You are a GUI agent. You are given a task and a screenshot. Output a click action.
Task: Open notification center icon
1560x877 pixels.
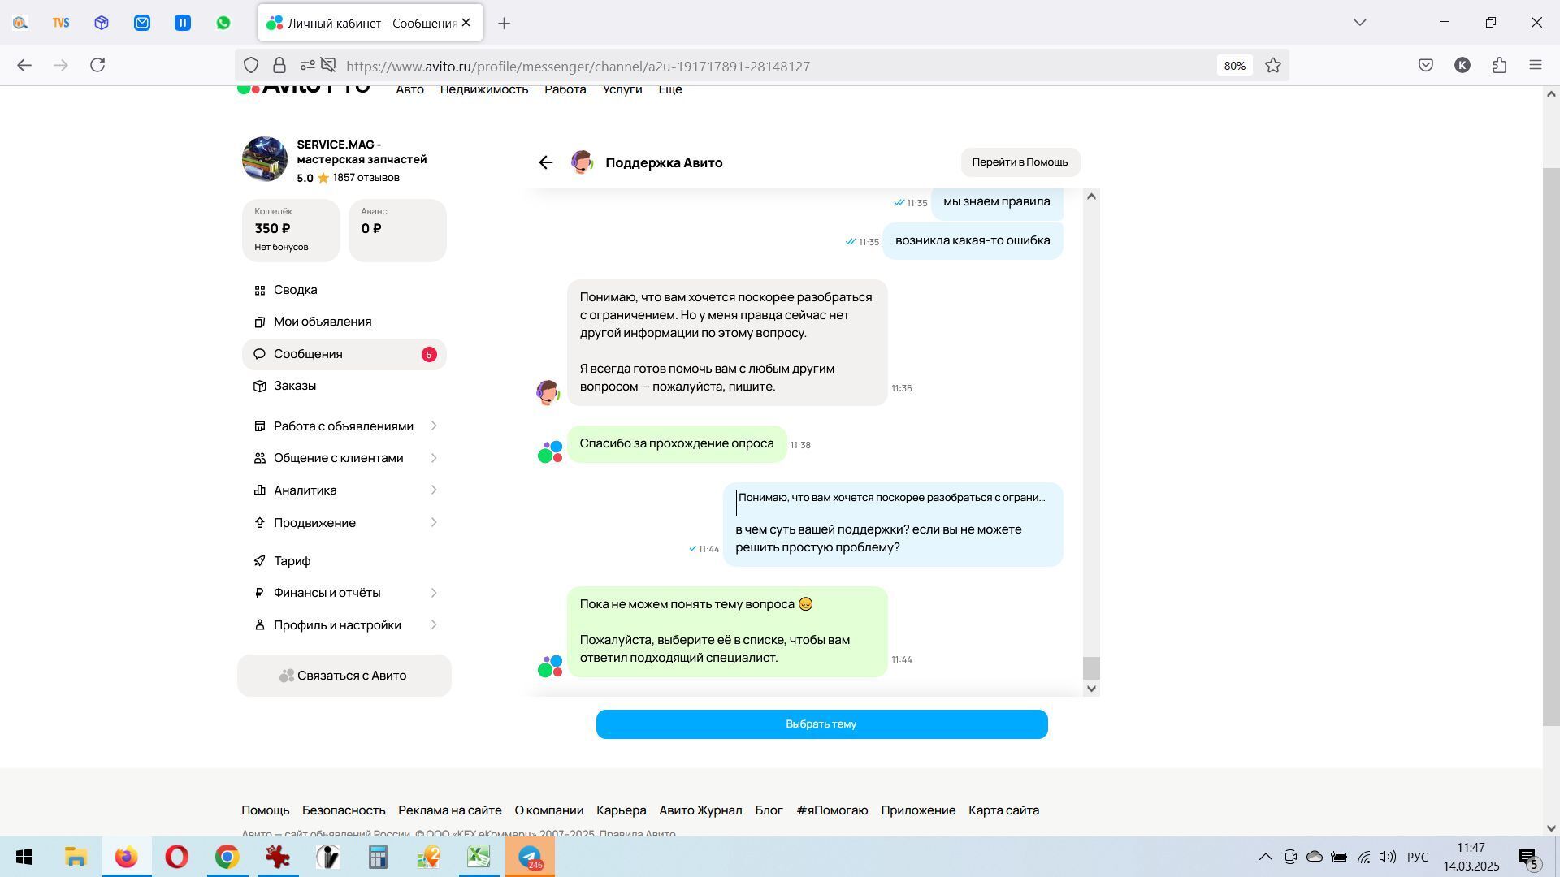(x=1528, y=858)
